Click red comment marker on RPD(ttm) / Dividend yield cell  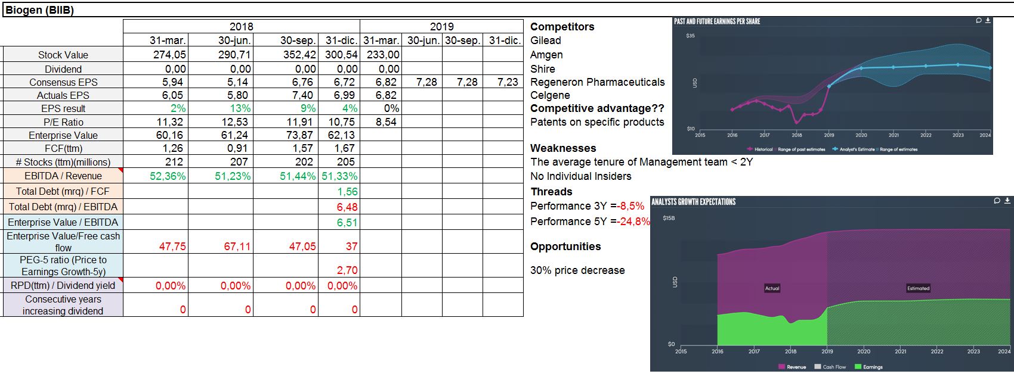[x=120, y=280]
